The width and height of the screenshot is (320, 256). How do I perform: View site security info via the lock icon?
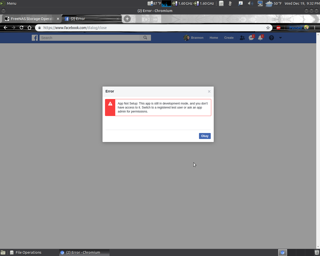pyautogui.click(x=39, y=28)
